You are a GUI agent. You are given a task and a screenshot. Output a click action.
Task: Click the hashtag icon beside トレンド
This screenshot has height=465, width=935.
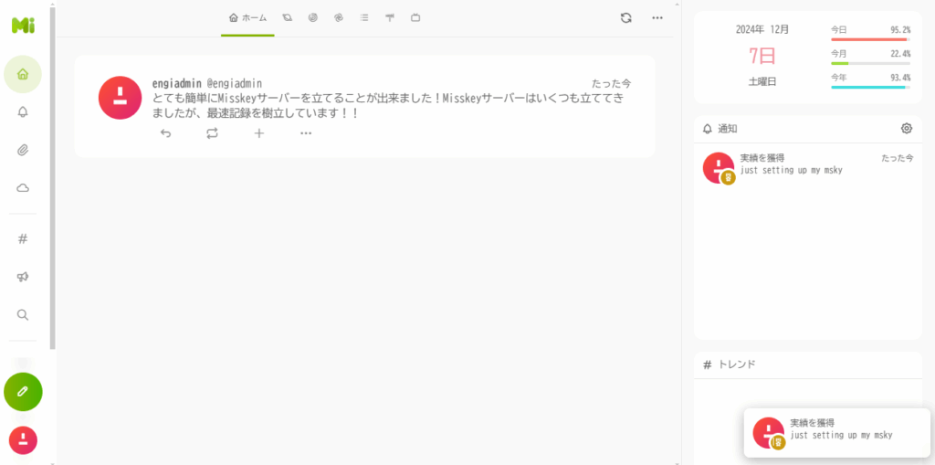(708, 365)
